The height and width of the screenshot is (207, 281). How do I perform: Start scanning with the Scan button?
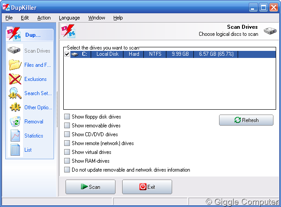(91, 187)
